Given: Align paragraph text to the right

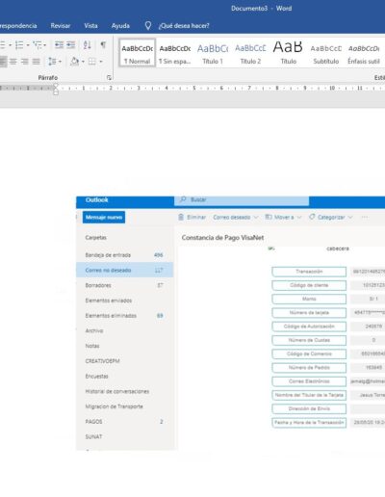Looking at the screenshot, I should [x=25, y=62].
